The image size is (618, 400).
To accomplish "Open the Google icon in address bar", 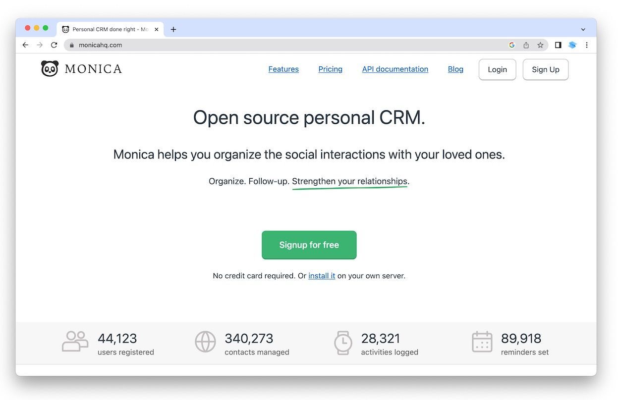I will tap(512, 45).
